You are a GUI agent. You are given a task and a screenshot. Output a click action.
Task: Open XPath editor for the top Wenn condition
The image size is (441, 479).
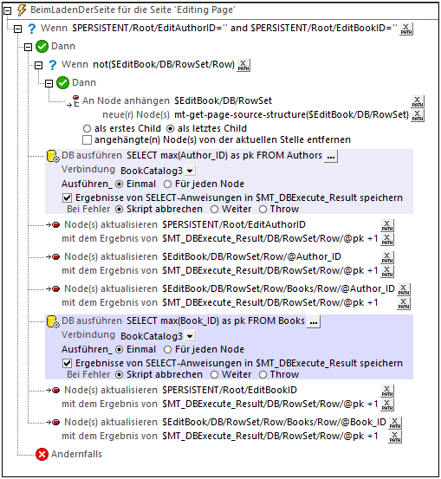coord(406,29)
